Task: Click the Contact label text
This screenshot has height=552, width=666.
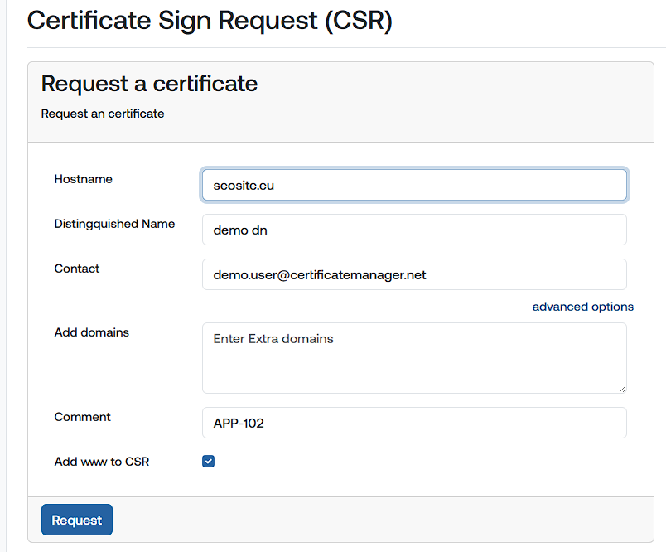Action: [77, 269]
